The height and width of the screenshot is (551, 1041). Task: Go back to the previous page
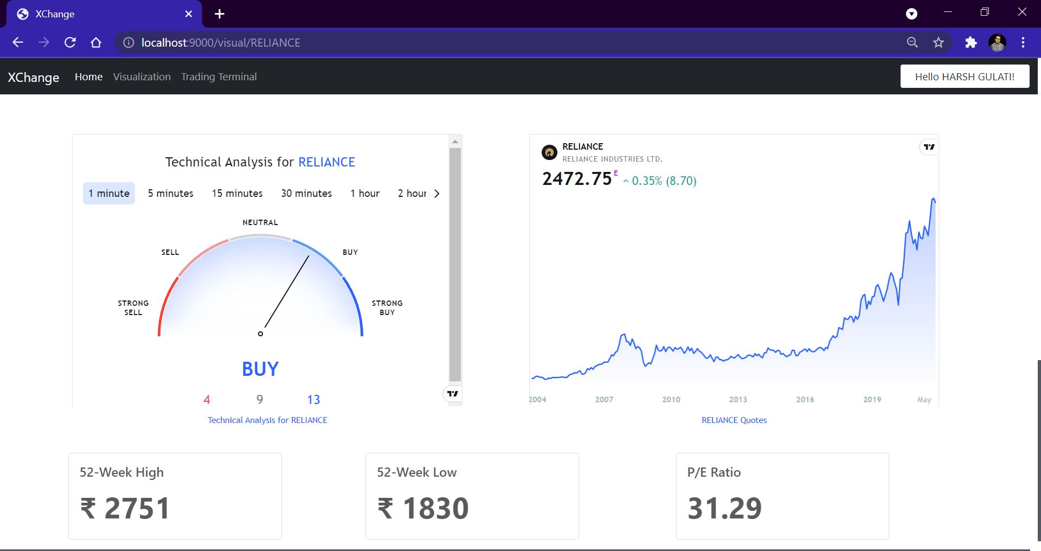(18, 42)
